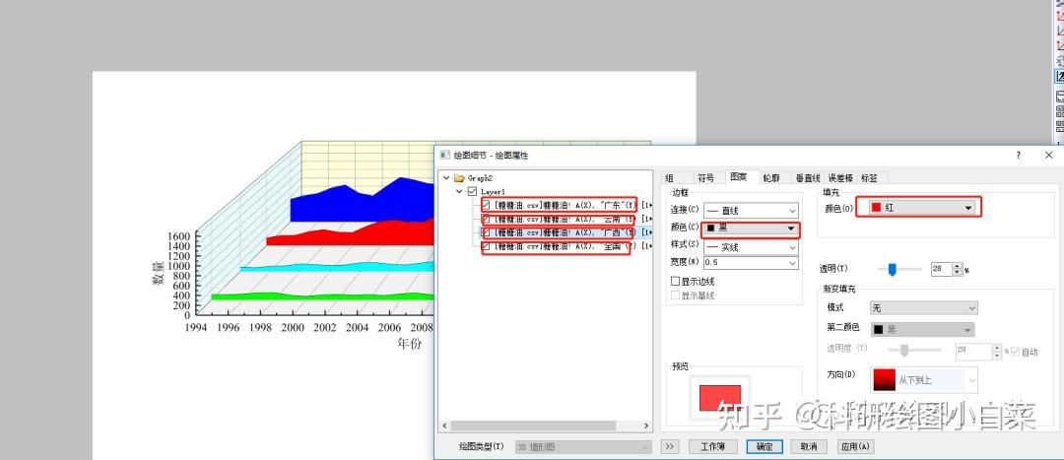Image resolution: width=1064 pixels, height=460 pixels.
Task: Click the Graph2 folder icon
Action: (x=459, y=178)
